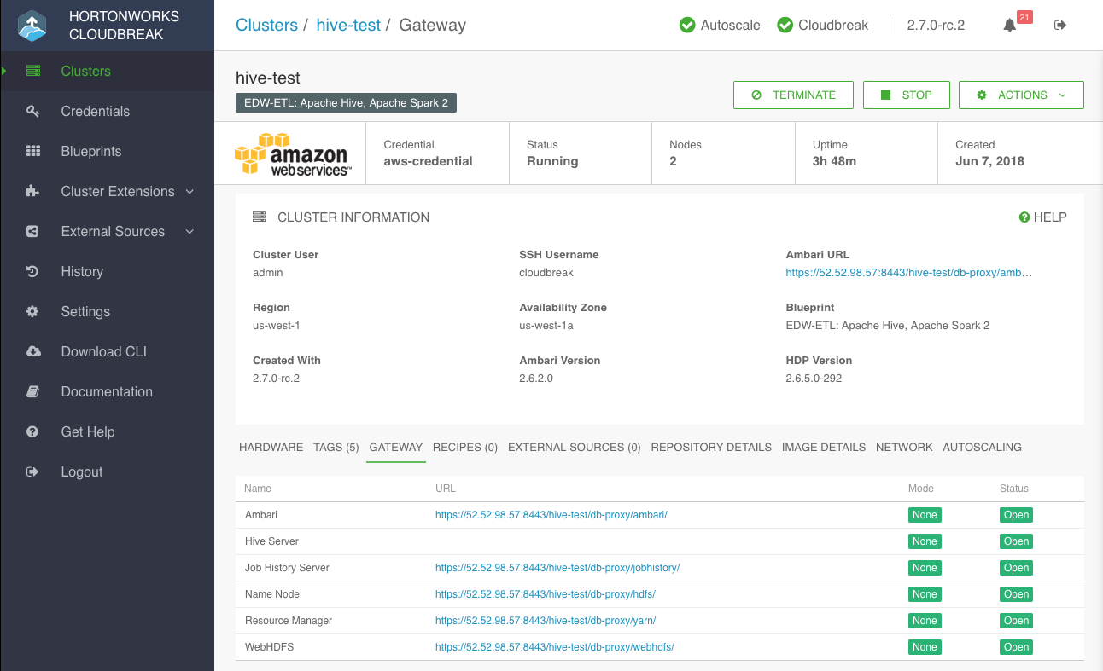Click the TERMINATE button
The width and height of the screenshot is (1103, 671).
click(793, 95)
